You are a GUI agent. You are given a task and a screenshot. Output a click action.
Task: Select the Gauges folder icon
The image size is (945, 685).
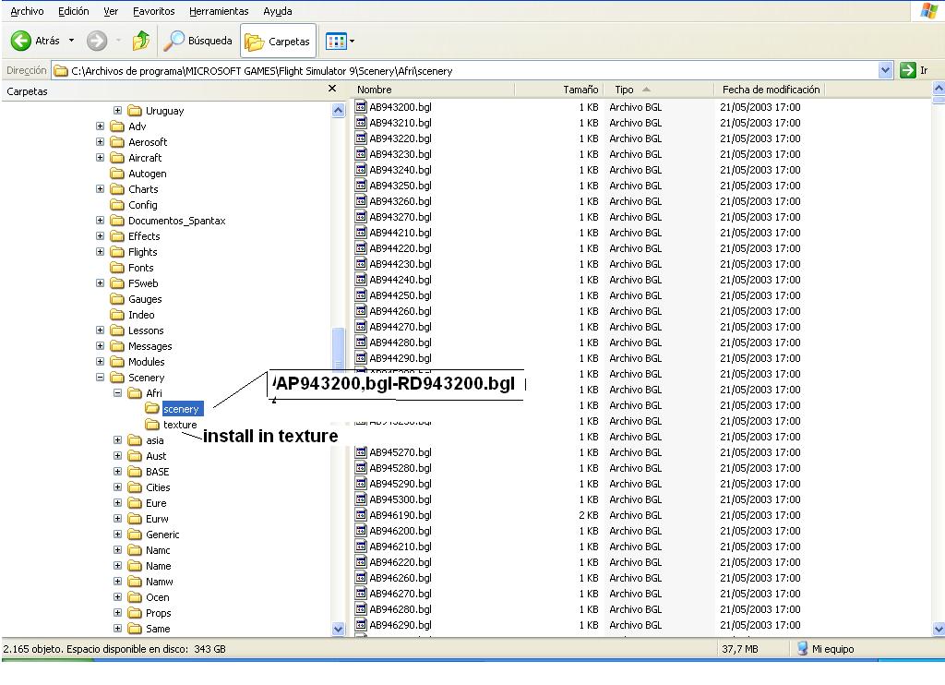[x=117, y=299]
